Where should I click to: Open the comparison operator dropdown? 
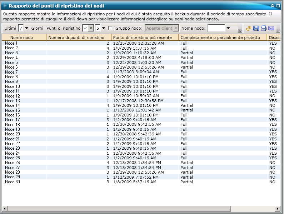(91, 28)
